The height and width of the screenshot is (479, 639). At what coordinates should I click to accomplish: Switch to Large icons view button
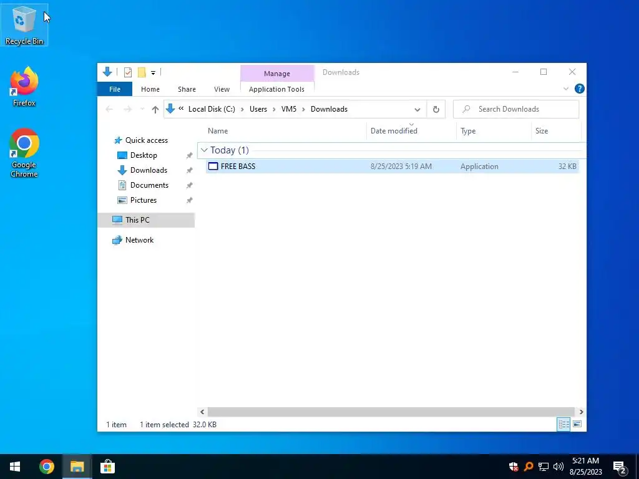click(577, 424)
